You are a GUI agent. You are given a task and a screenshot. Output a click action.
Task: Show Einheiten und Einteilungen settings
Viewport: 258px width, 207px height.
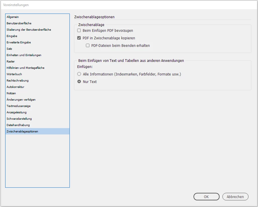(37, 55)
